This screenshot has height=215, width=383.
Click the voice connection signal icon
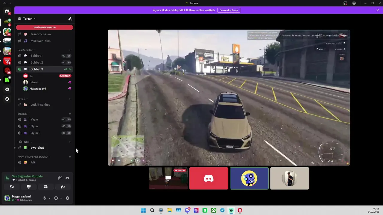7,178
